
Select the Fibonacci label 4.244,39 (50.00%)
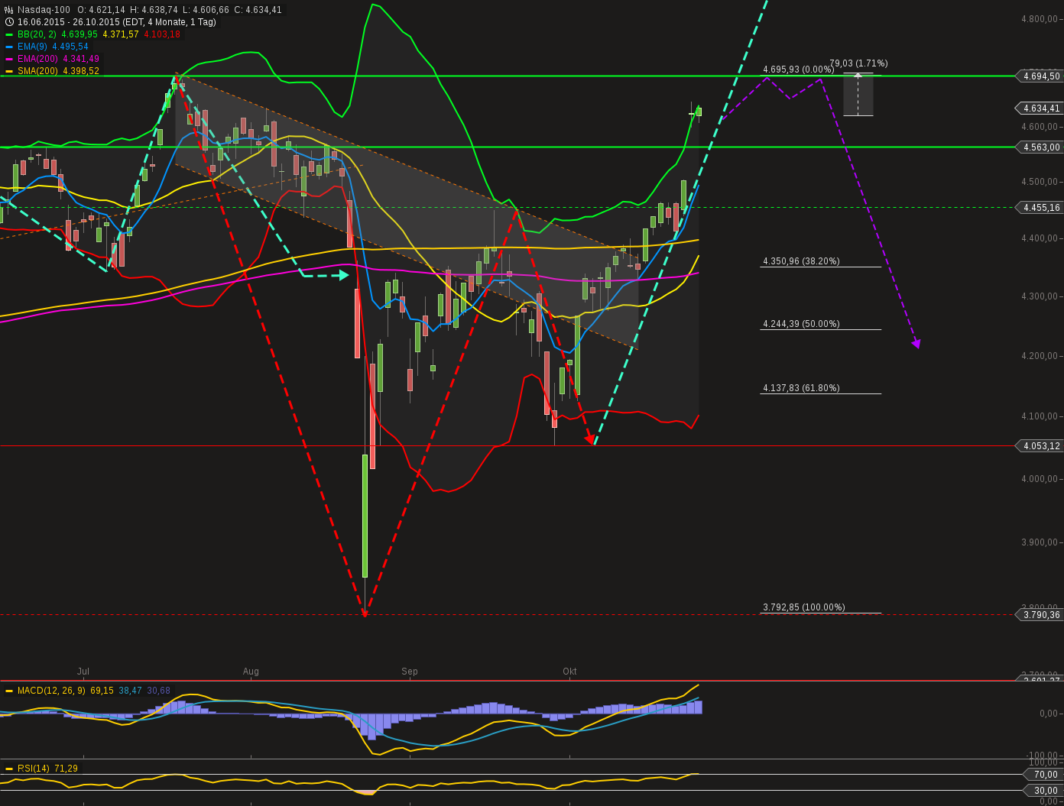(x=801, y=324)
